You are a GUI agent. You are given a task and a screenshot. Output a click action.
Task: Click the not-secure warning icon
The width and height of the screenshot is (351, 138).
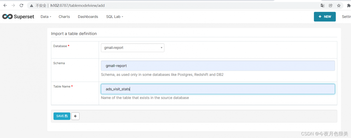[x=32, y=5]
